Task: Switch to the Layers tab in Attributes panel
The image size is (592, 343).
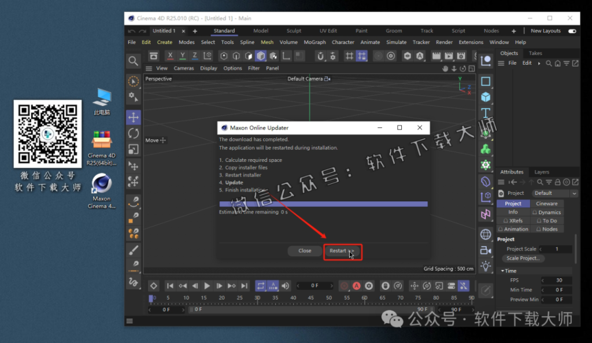Action: (541, 172)
